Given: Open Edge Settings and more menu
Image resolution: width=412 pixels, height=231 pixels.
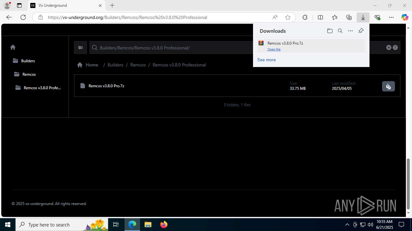Looking at the screenshot, I should point(391,17).
